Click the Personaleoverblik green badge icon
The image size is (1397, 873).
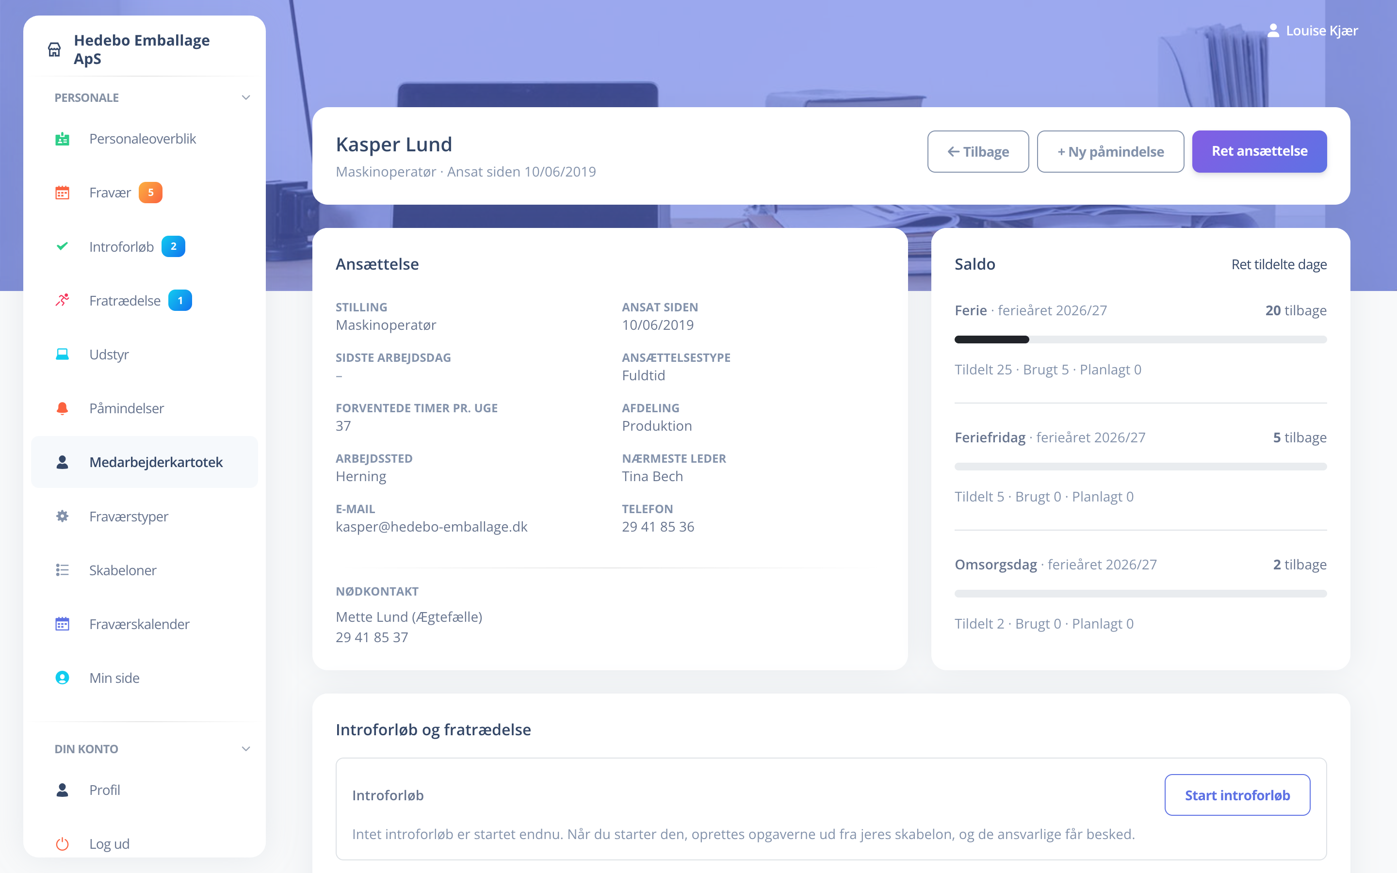(x=63, y=139)
